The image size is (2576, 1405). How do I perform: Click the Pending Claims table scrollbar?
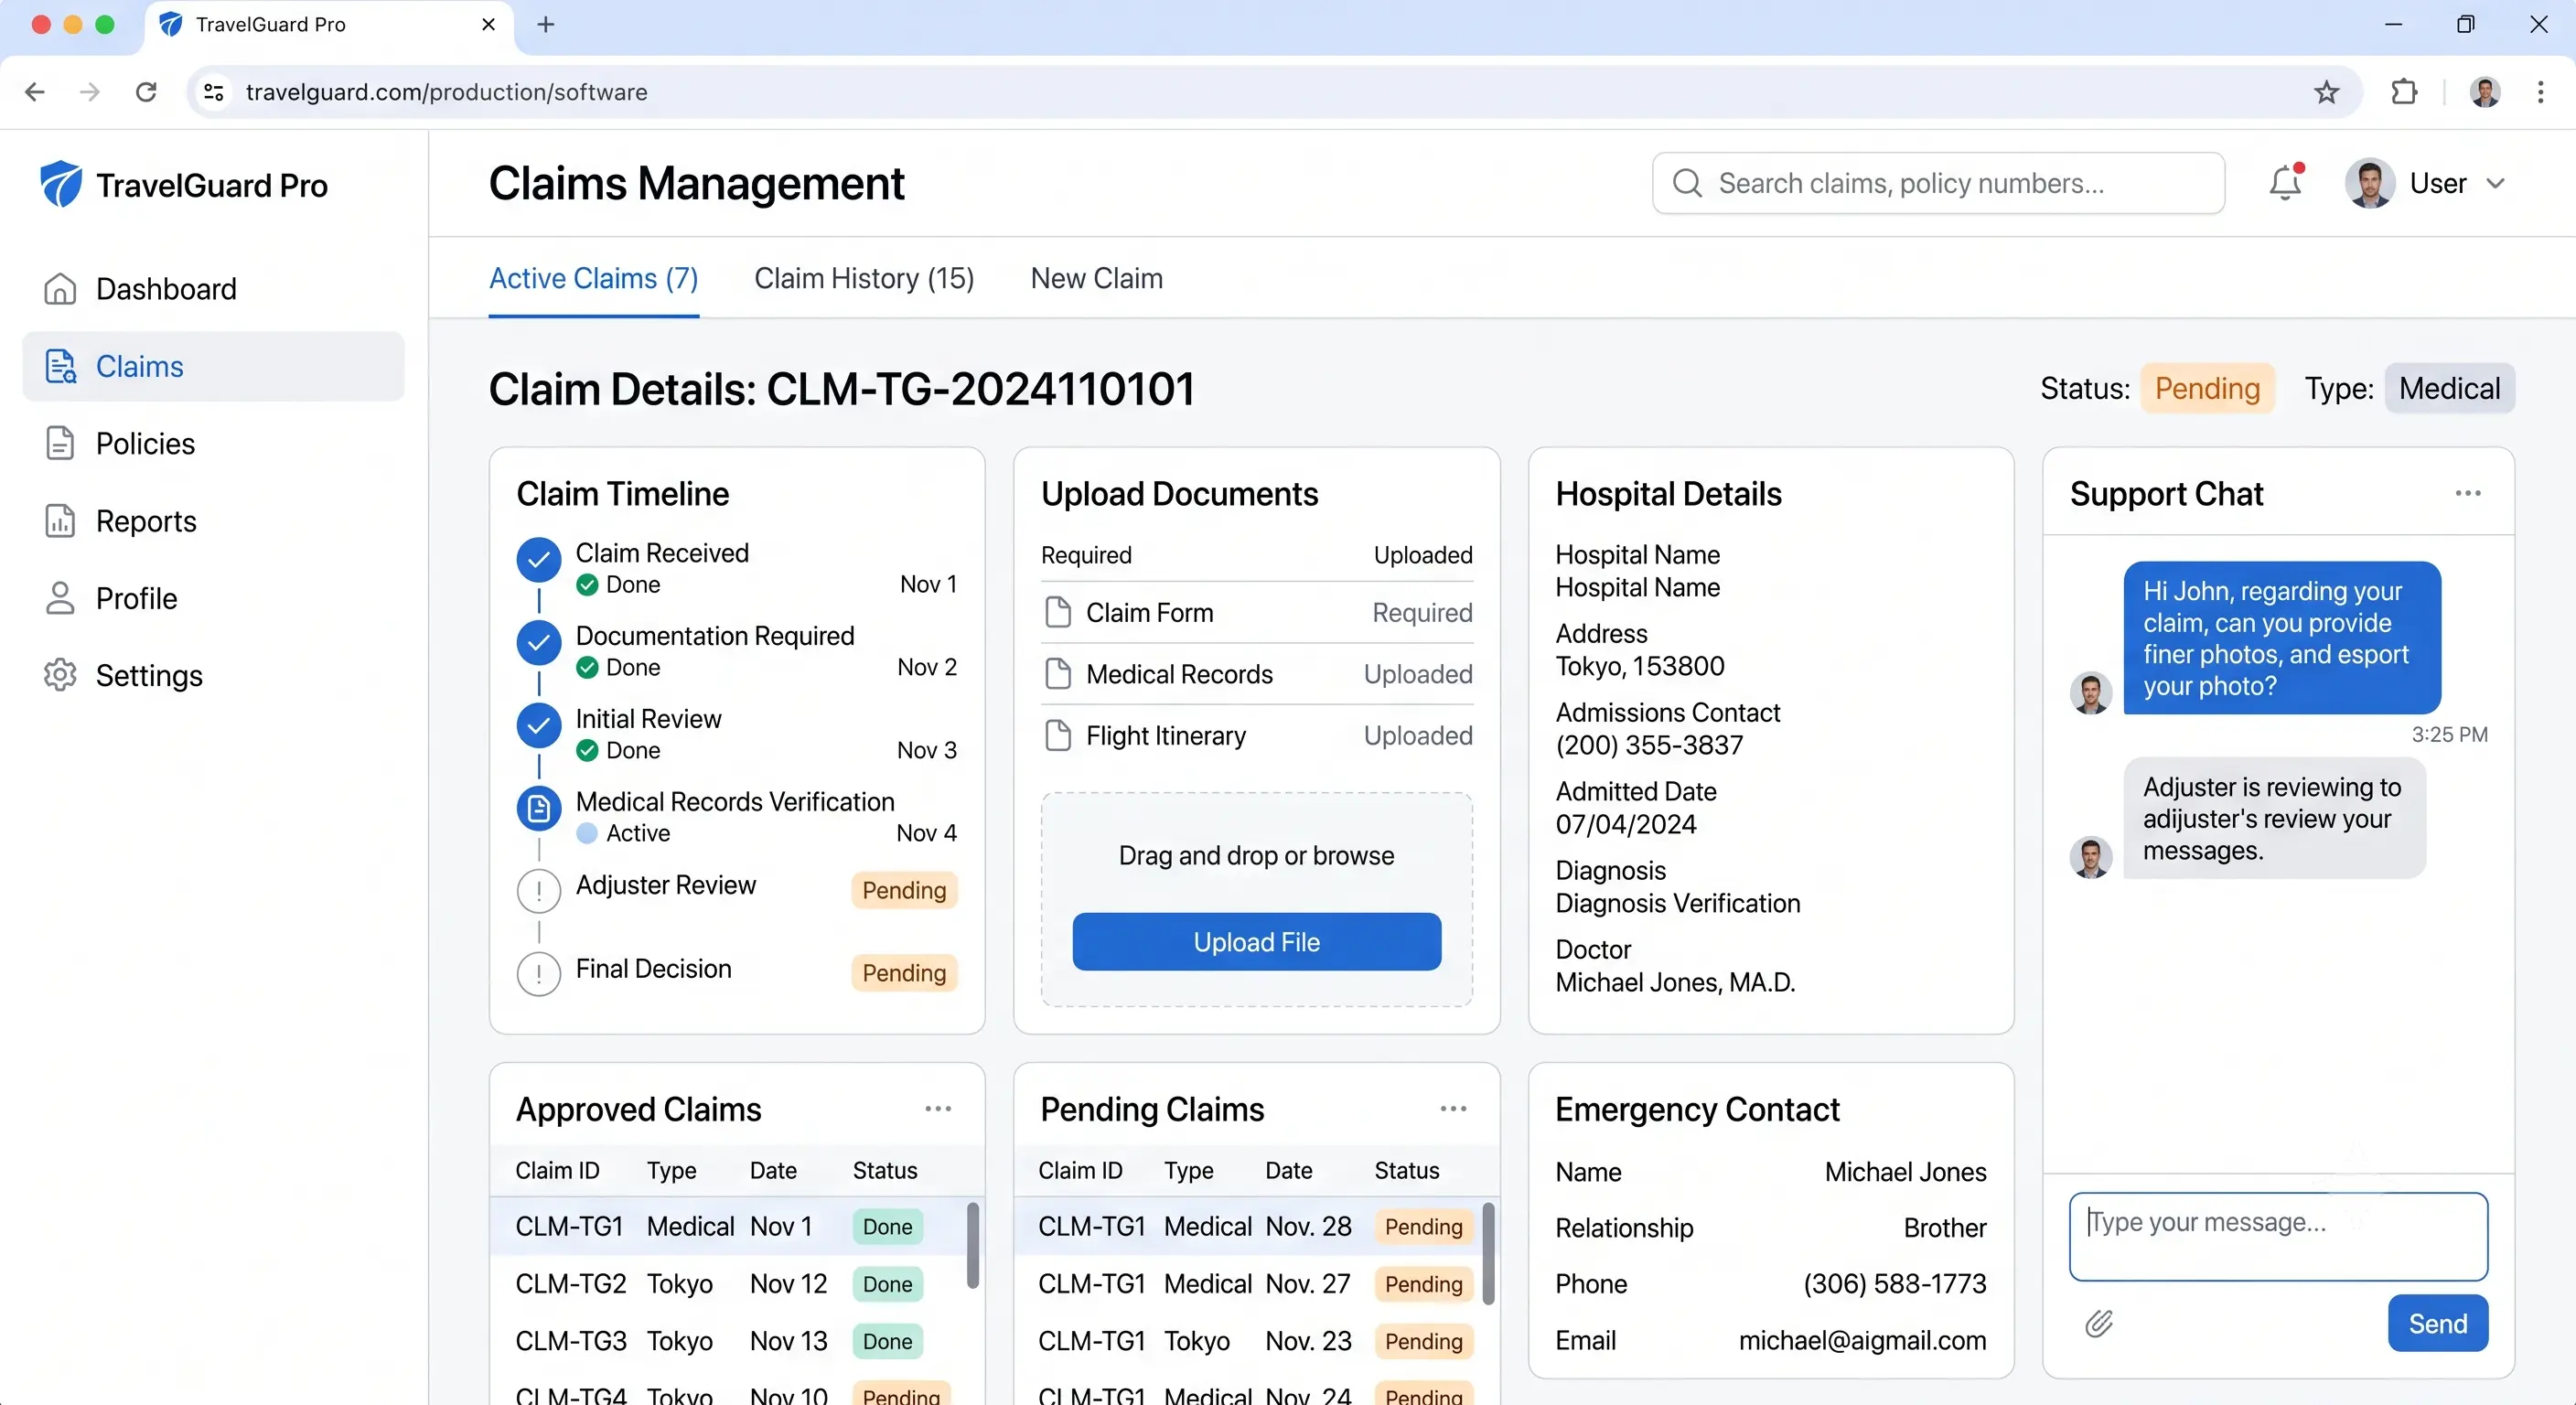[x=1488, y=1253]
